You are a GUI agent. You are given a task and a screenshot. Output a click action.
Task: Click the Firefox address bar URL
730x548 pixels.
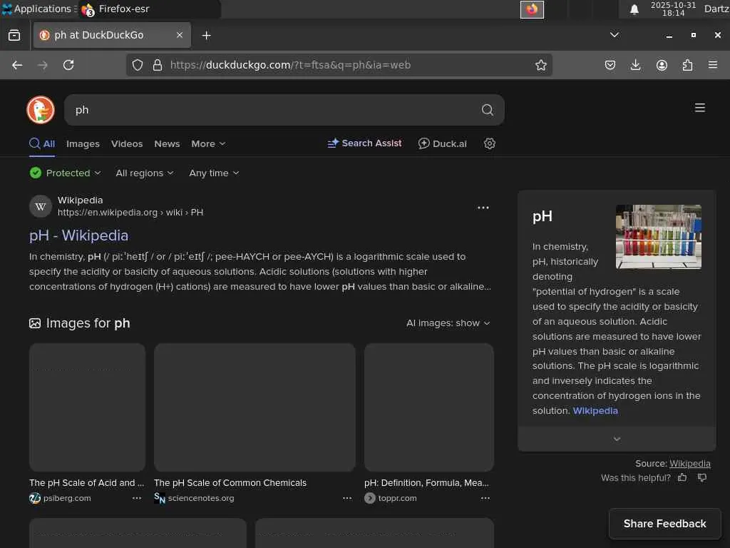pyautogui.click(x=291, y=65)
